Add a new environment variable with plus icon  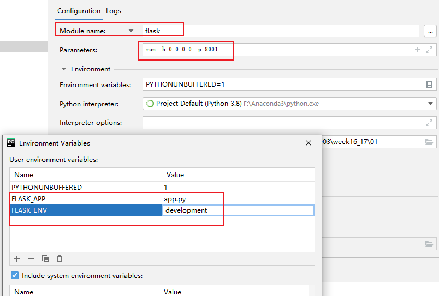[x=17, y=259]
